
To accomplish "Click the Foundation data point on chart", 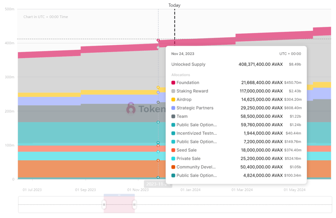I will (158, 40).
